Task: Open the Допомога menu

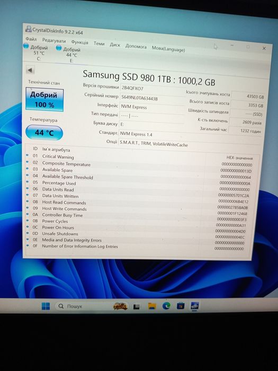Action: point(136,47)
